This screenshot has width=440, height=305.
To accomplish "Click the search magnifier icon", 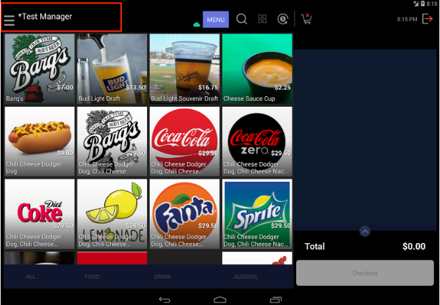I will click(241, 20).
